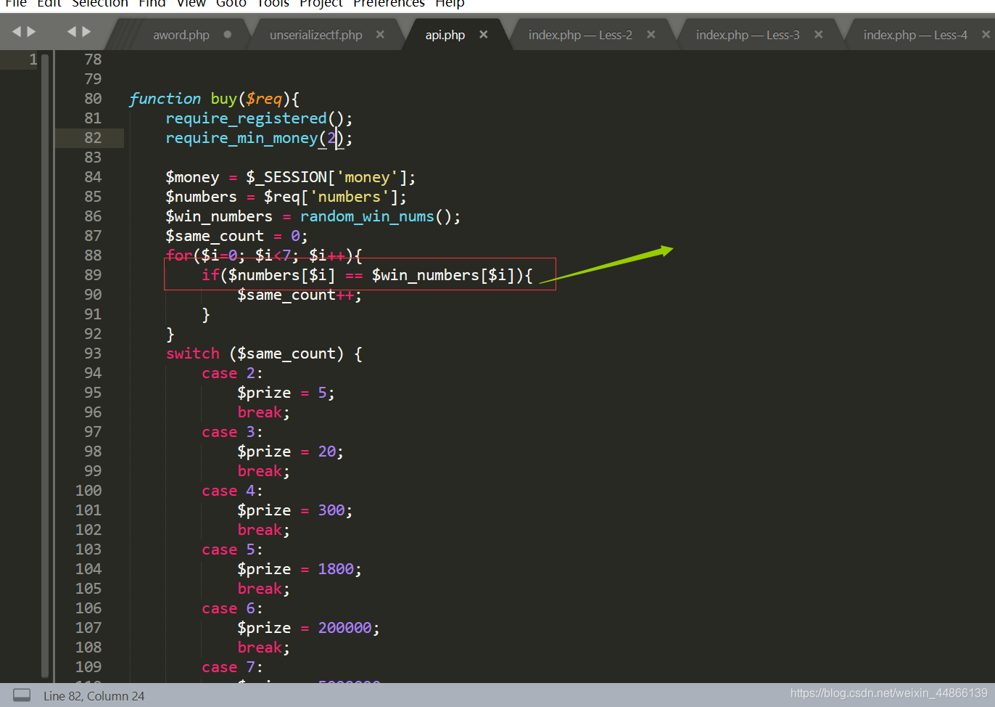Close the unserializectf.php tab
This screenshot has width=995, height=707.
coord(380,34)
